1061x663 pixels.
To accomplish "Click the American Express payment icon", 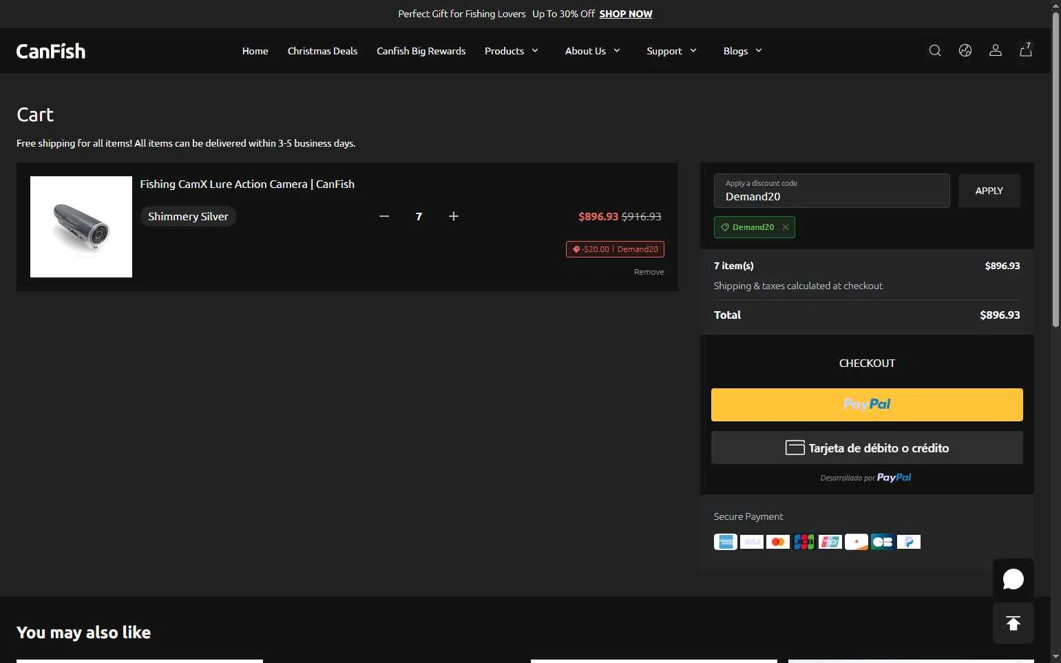I will pyautogui.click(x=725, y=542).
